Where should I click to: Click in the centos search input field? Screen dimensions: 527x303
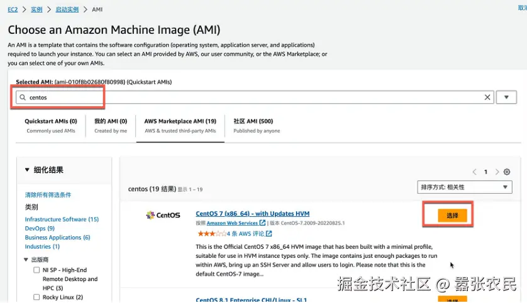click(x=255, y=97)
